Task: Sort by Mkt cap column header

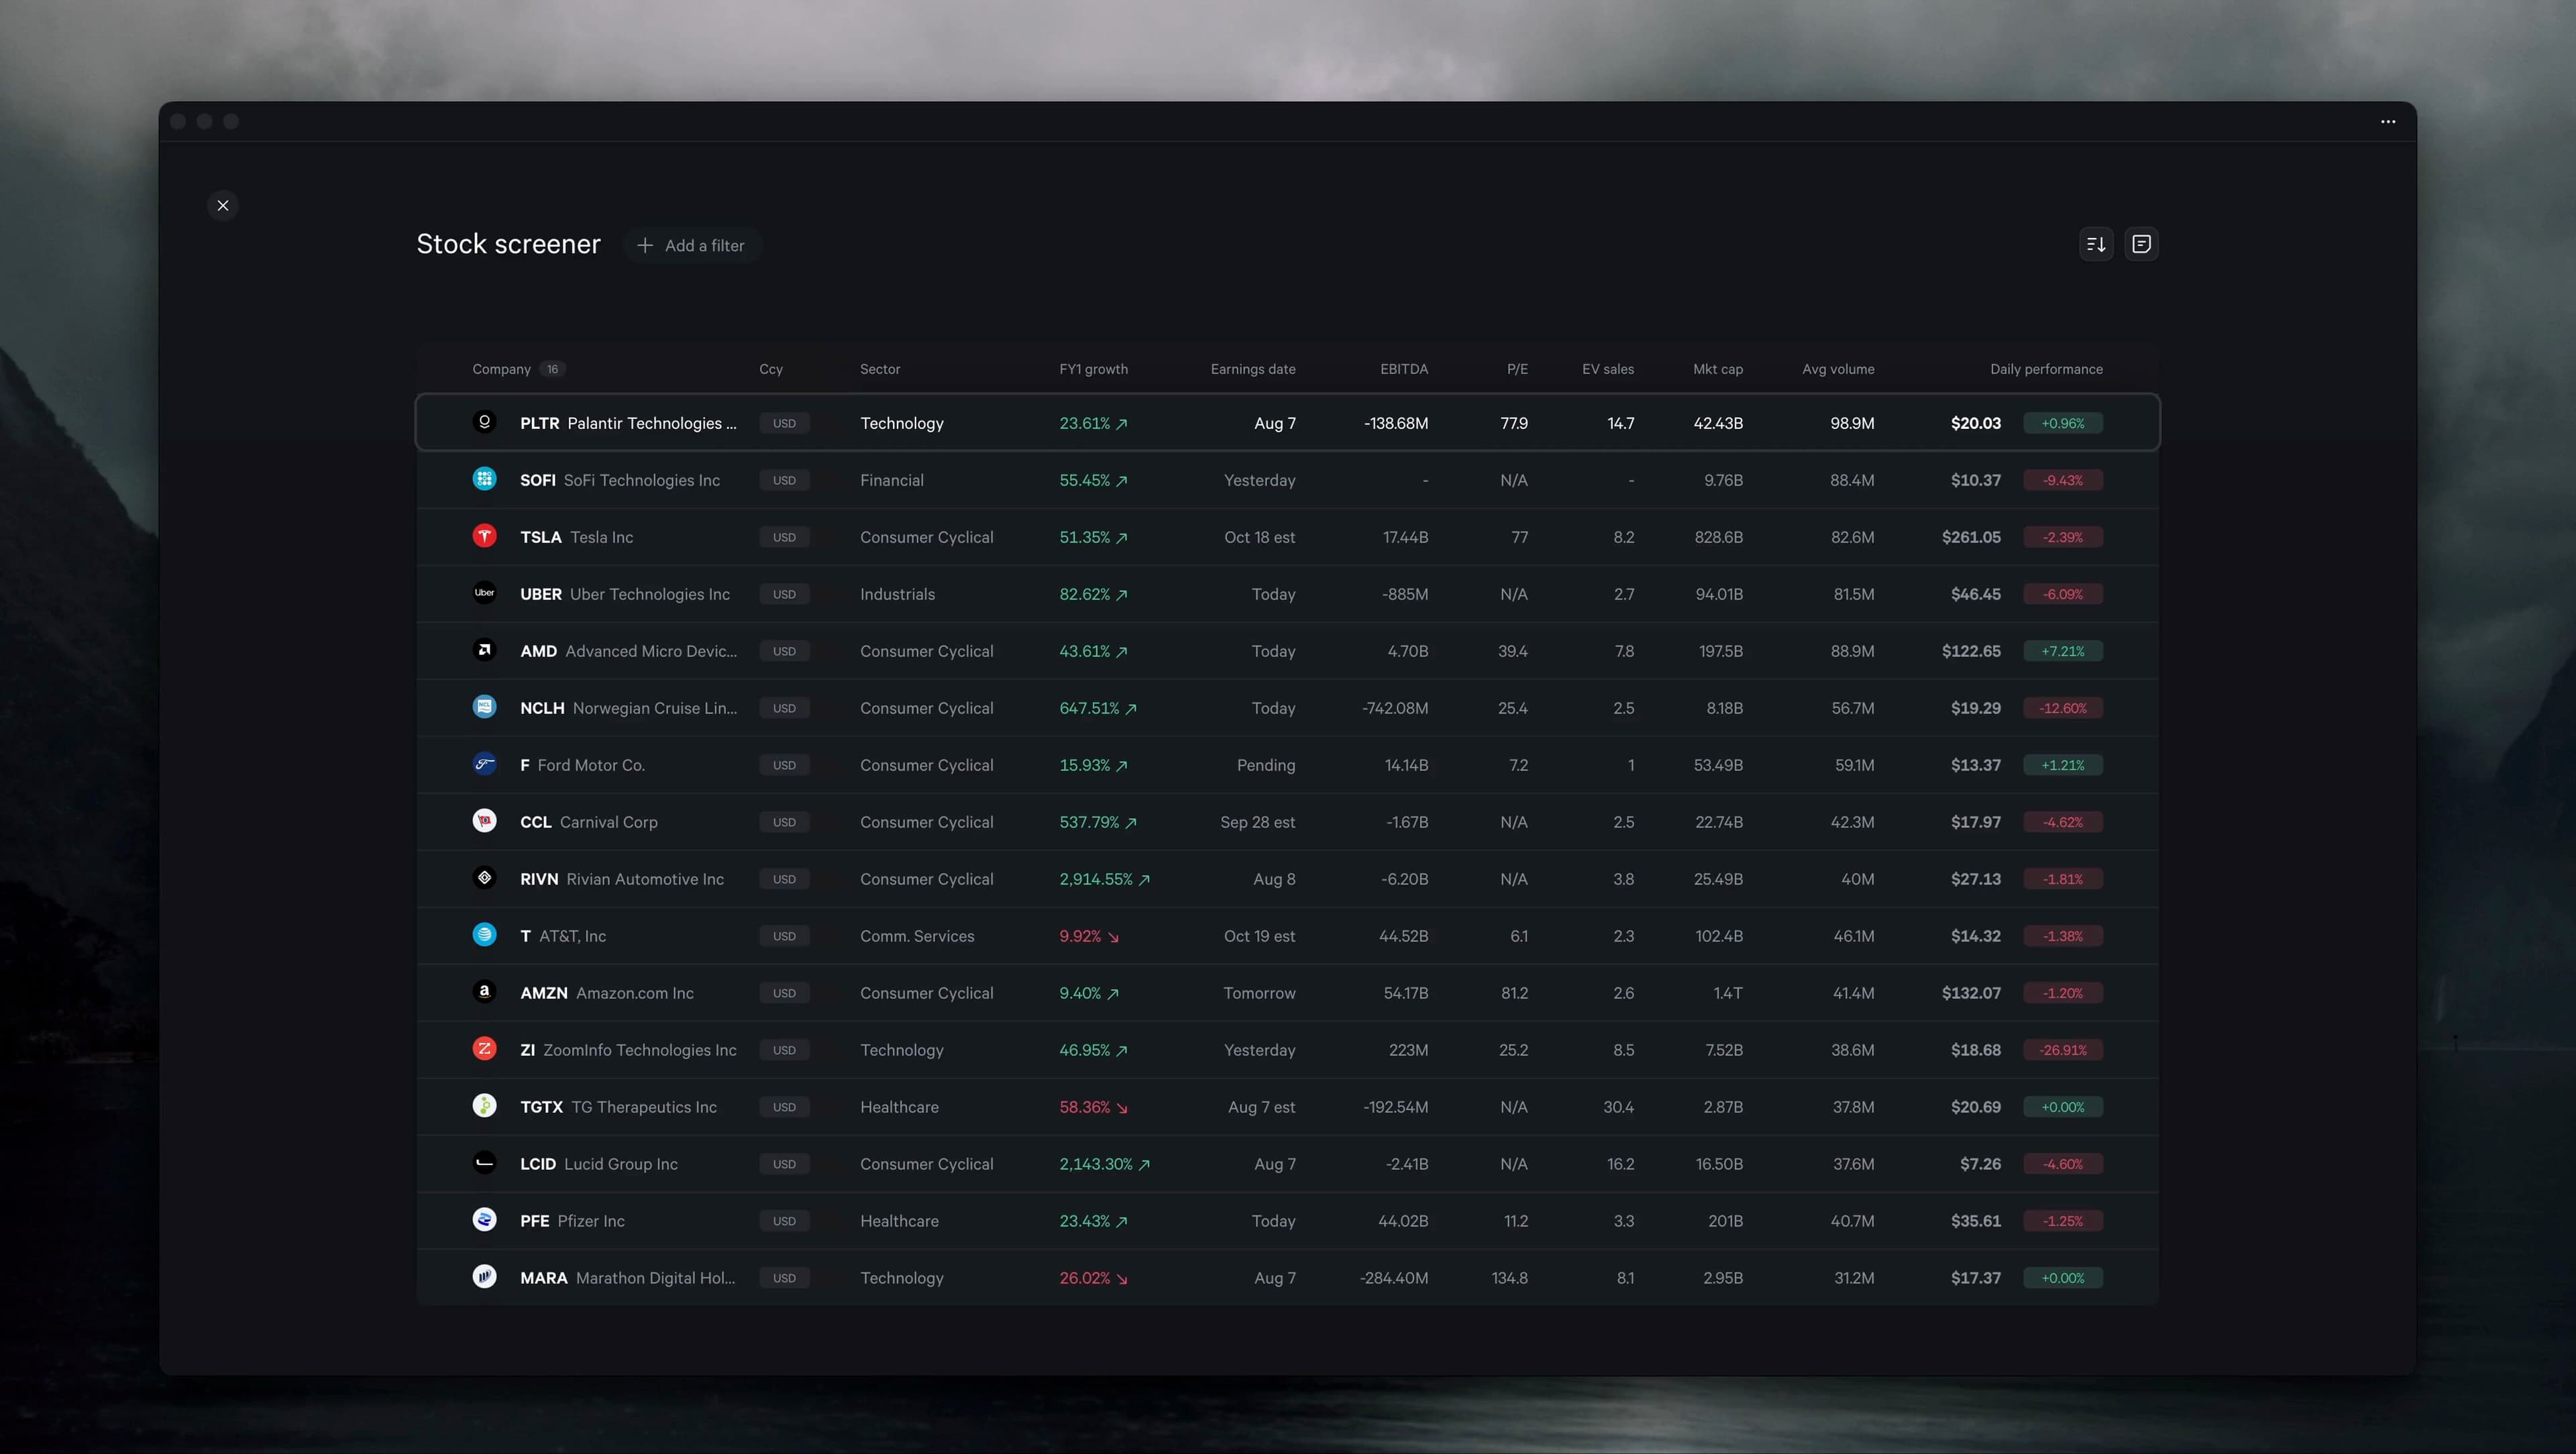Action: [x=1717, y=370]
